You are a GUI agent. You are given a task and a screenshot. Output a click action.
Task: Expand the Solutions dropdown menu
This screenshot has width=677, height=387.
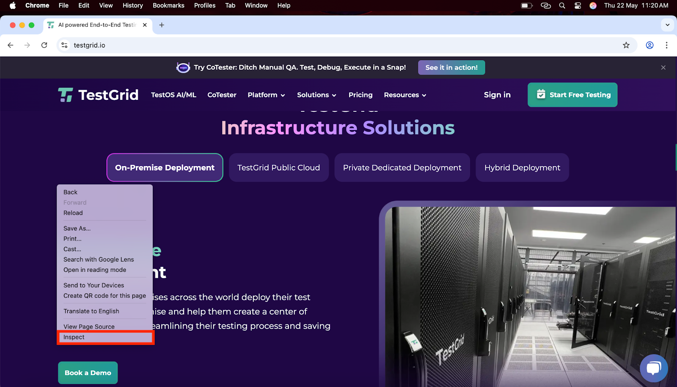pyautogui.click(x=316, y=95)
